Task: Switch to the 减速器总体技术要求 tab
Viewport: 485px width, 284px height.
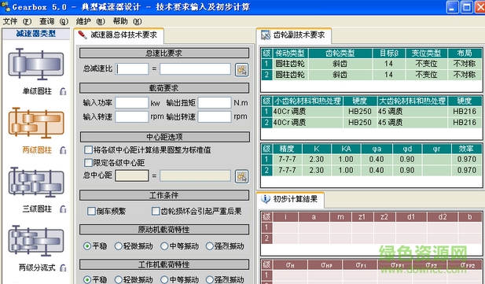Action: click(x=119, y=35)
